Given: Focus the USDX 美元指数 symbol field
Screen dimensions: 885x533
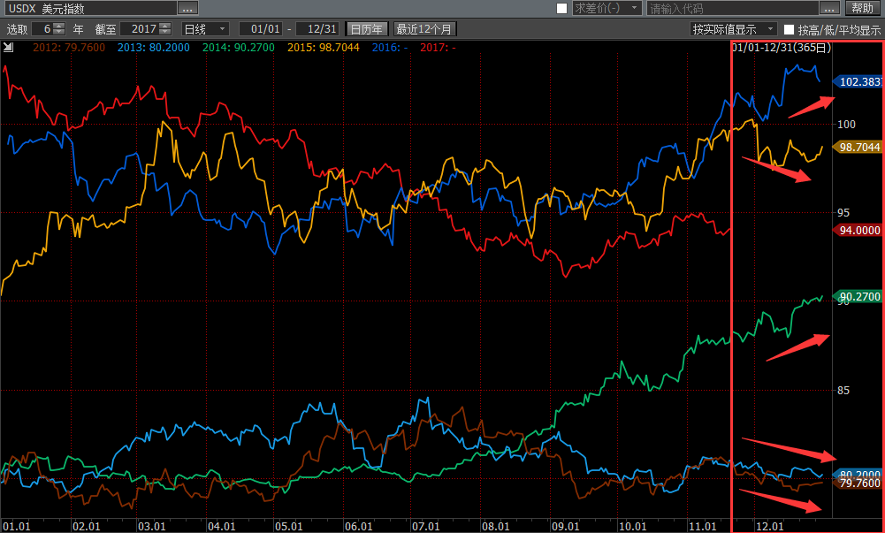Looking at the screenshot, I should (90, 9).
